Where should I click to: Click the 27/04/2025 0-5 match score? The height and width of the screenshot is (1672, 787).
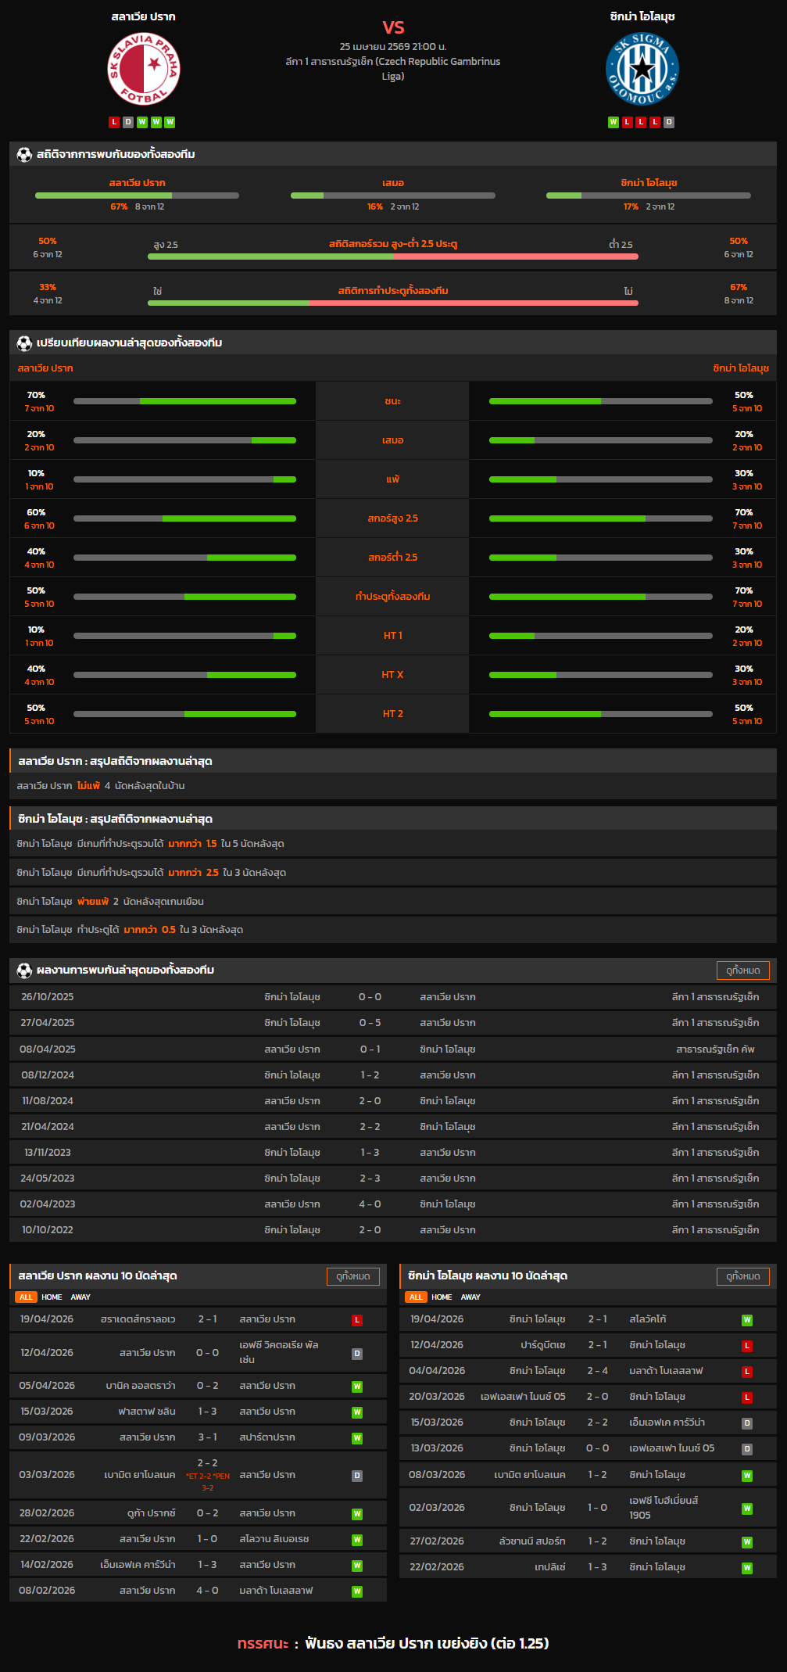[370, 1023]
